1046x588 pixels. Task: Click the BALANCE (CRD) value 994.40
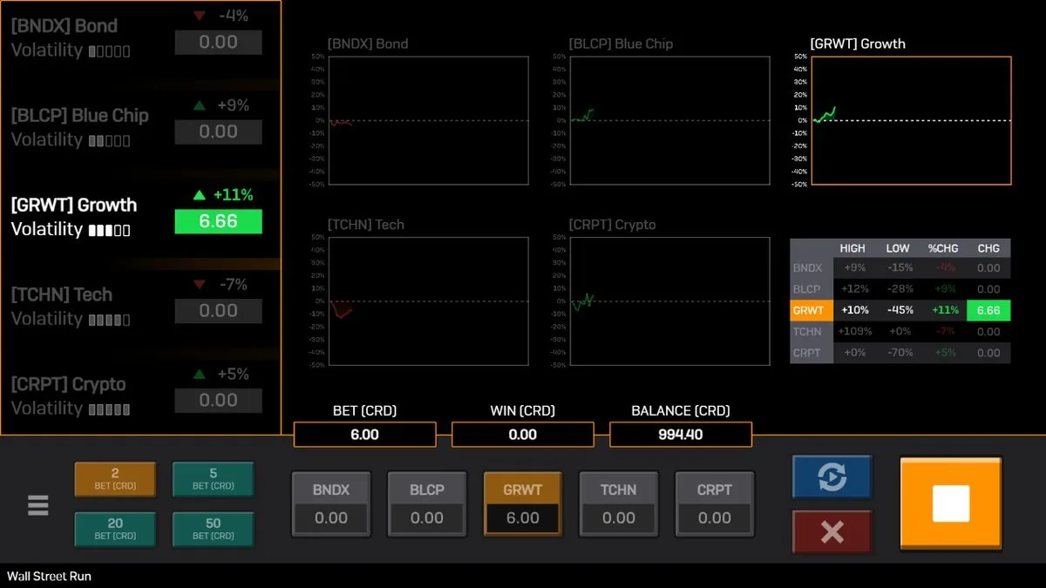[681, 434]
